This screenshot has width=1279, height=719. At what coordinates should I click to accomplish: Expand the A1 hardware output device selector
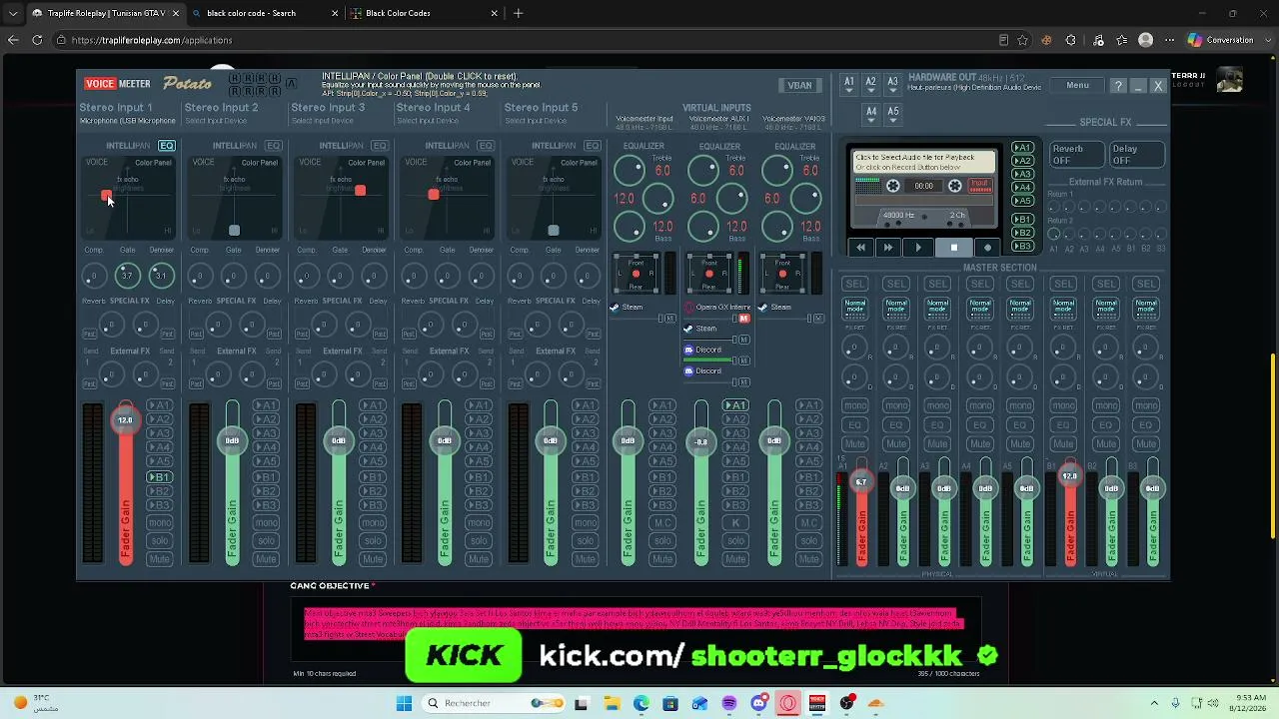click(x=849, y=85)
